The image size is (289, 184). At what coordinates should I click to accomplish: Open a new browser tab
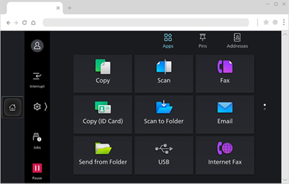[x=69, y=8]
